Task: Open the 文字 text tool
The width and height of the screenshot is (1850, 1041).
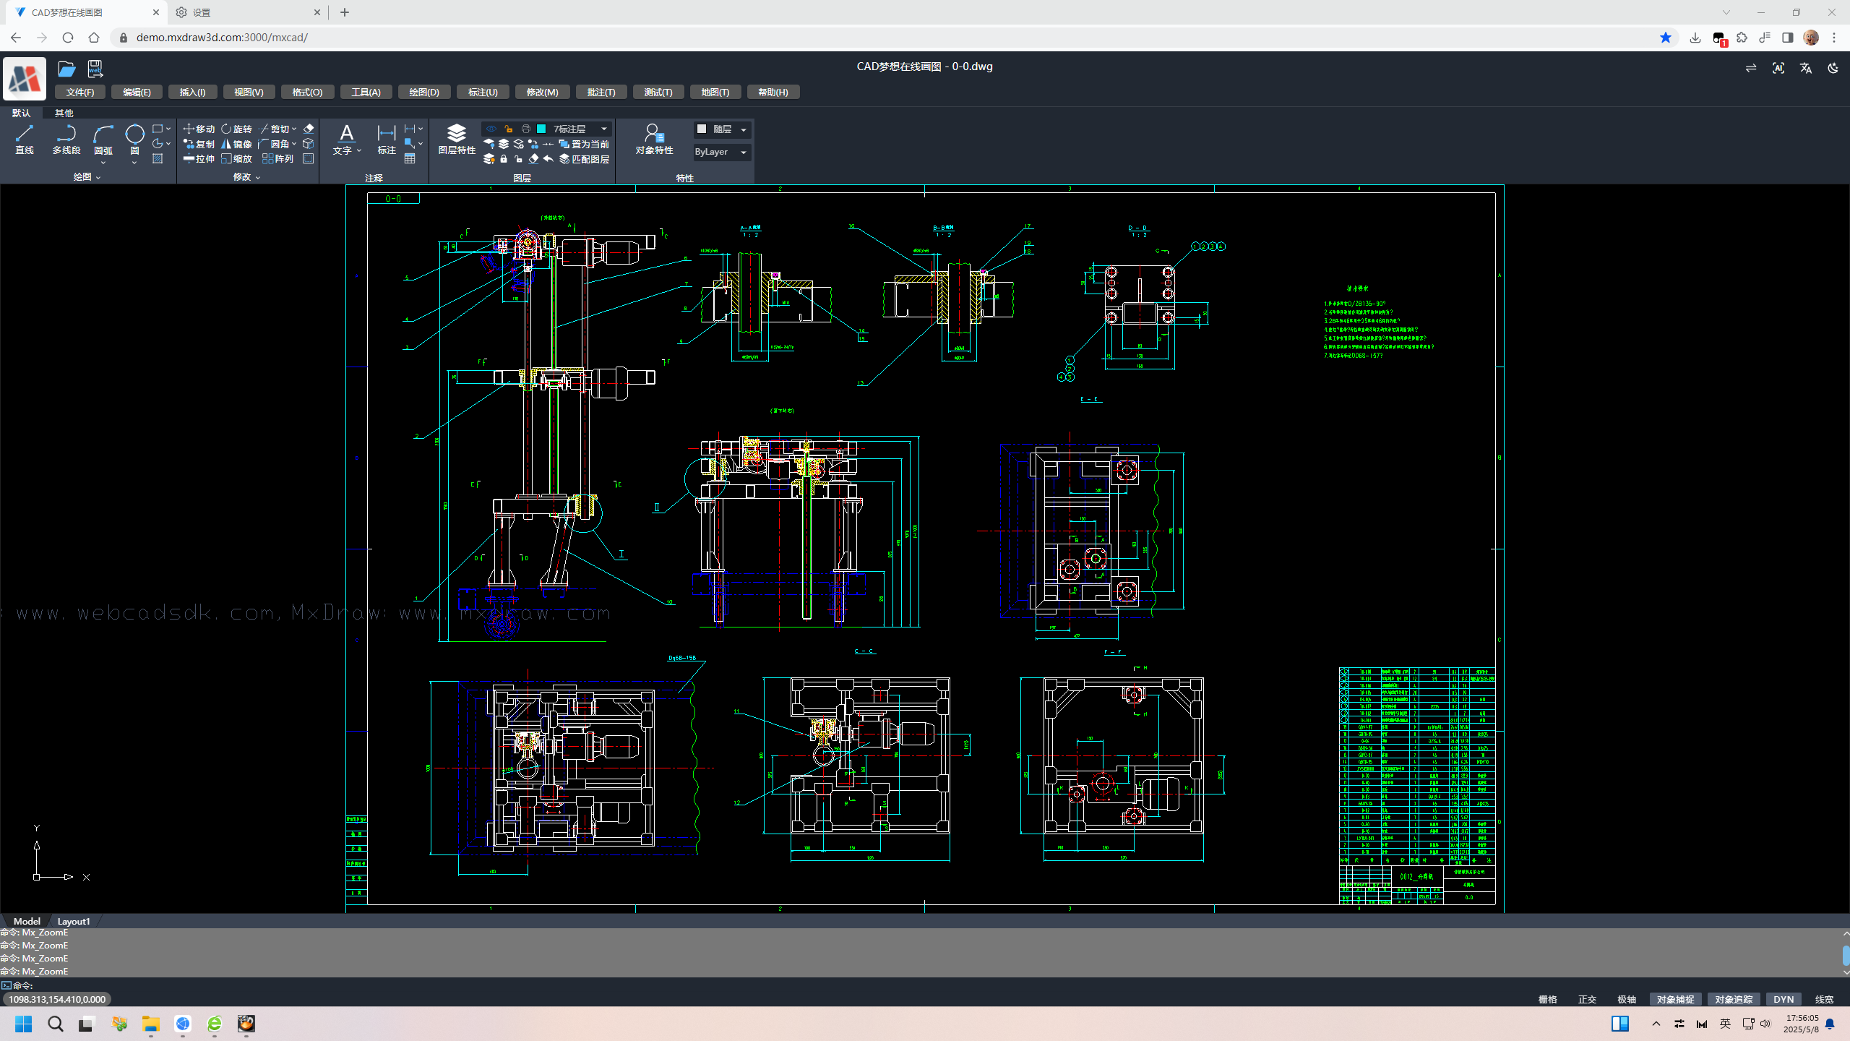Action: (347, 139)
